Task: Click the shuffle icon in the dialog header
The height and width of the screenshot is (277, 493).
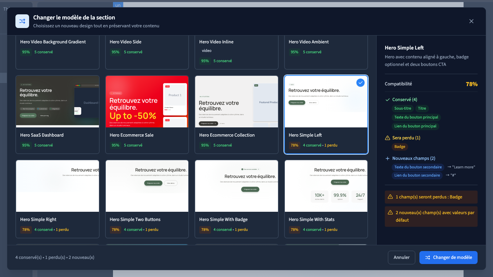Action: [22, 21]
